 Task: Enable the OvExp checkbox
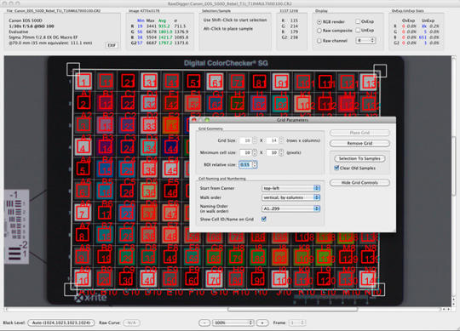(x=358, y=21)
